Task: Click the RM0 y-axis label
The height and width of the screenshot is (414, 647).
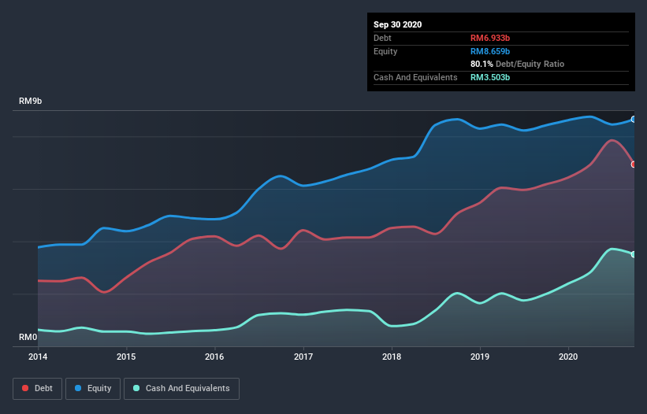Action: [28, 338]
